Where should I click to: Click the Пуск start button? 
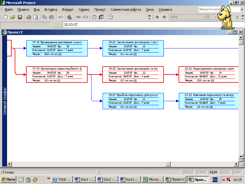click(8, 179)
